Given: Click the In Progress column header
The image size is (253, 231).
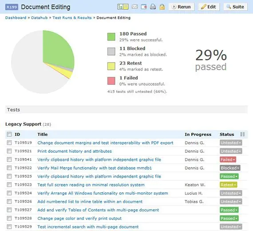Looking at the screenshot, I should point(198,135).
